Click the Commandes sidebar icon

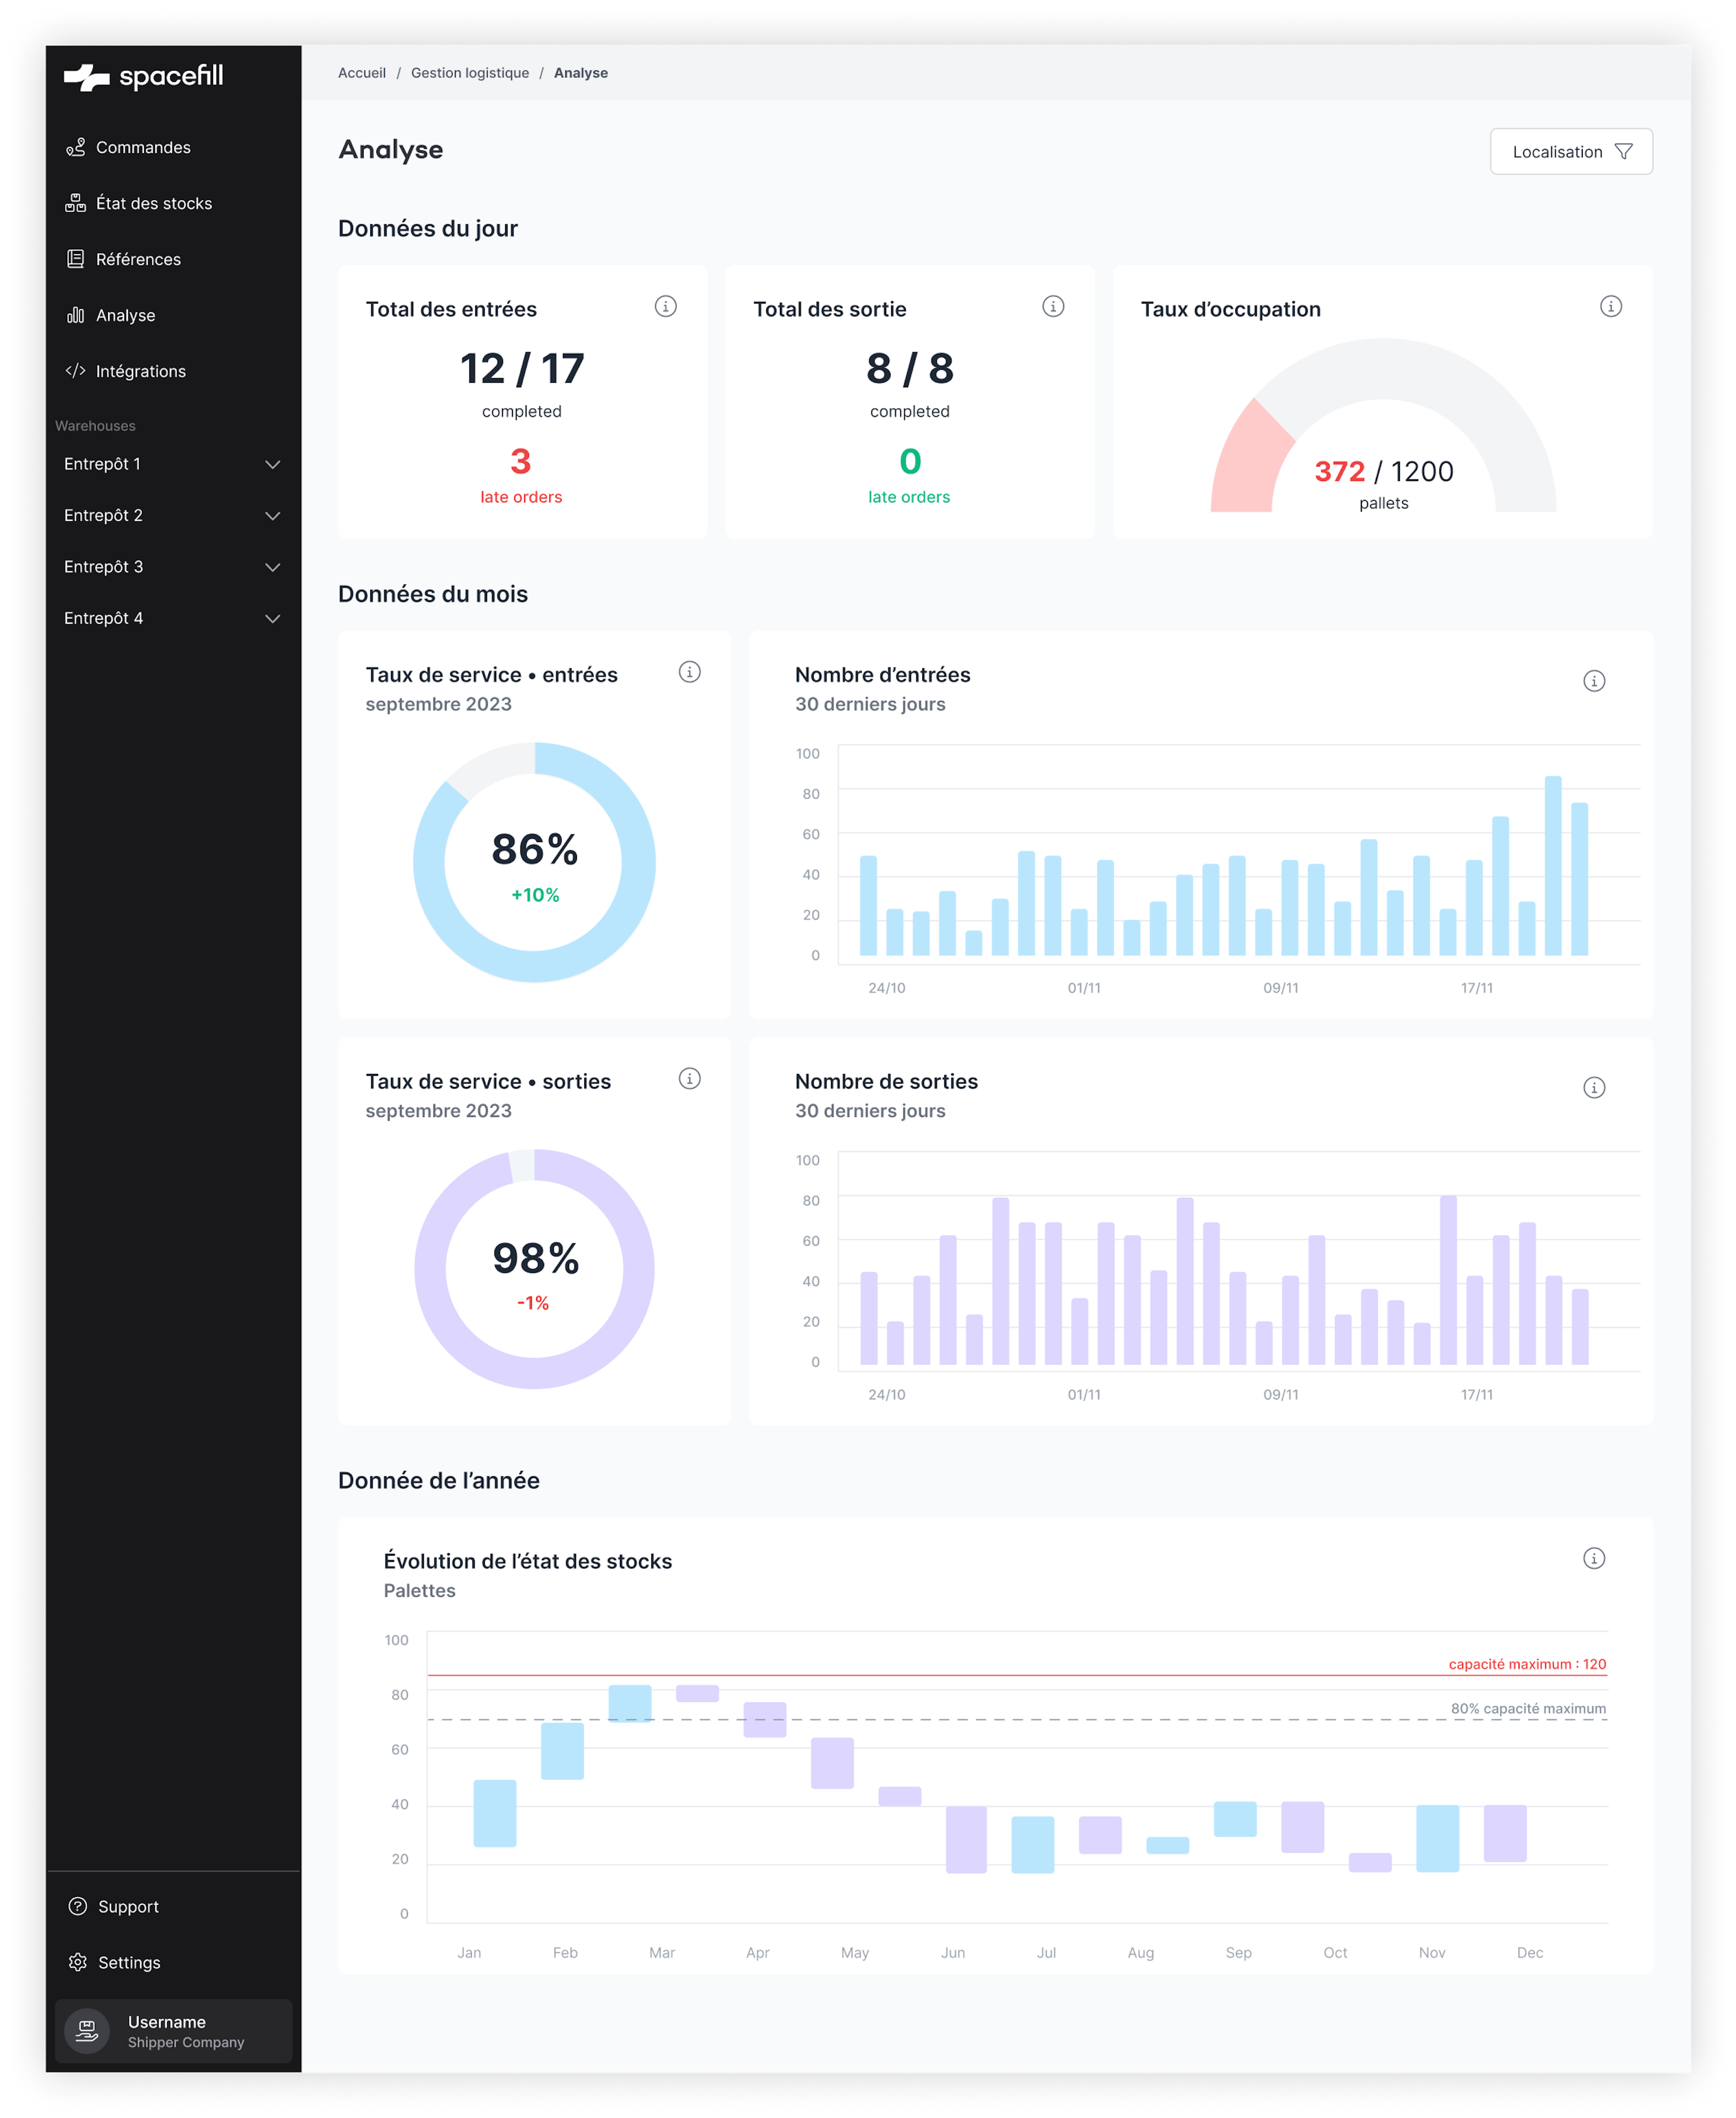pos(75,147)
